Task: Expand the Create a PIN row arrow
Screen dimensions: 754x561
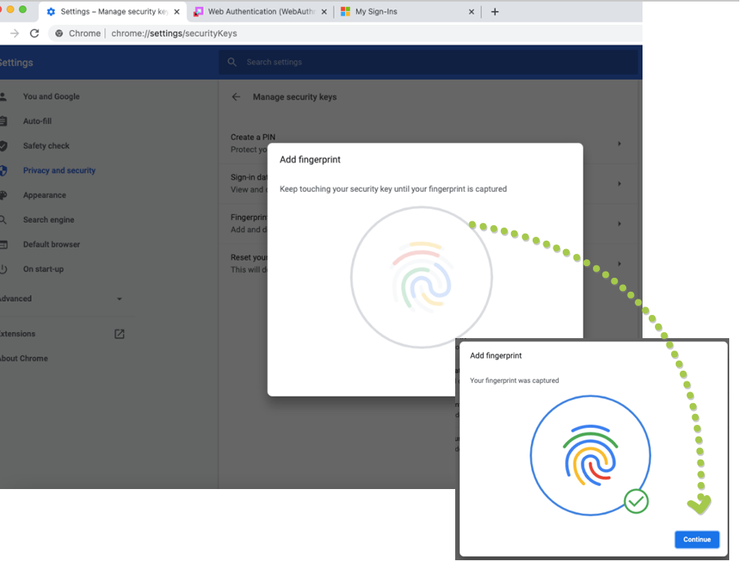Action: click(619, 143)
